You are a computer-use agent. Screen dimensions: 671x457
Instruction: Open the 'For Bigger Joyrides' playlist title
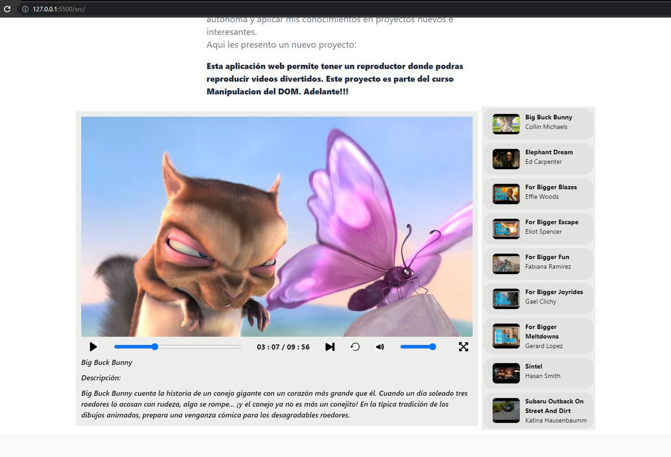click(x=554, y=292)
